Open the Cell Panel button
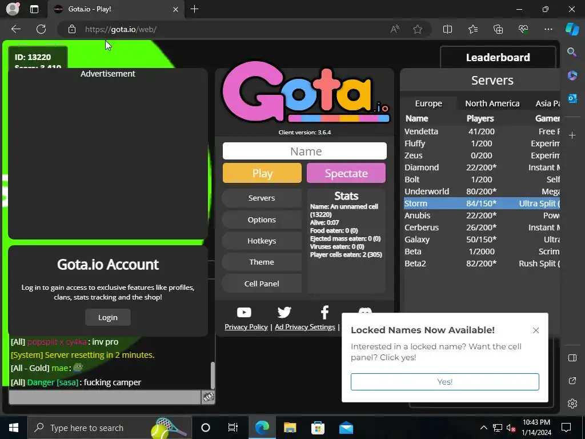The height and width of the screenshot is (439, 585). pyautogui.click(x=262, y=284)
